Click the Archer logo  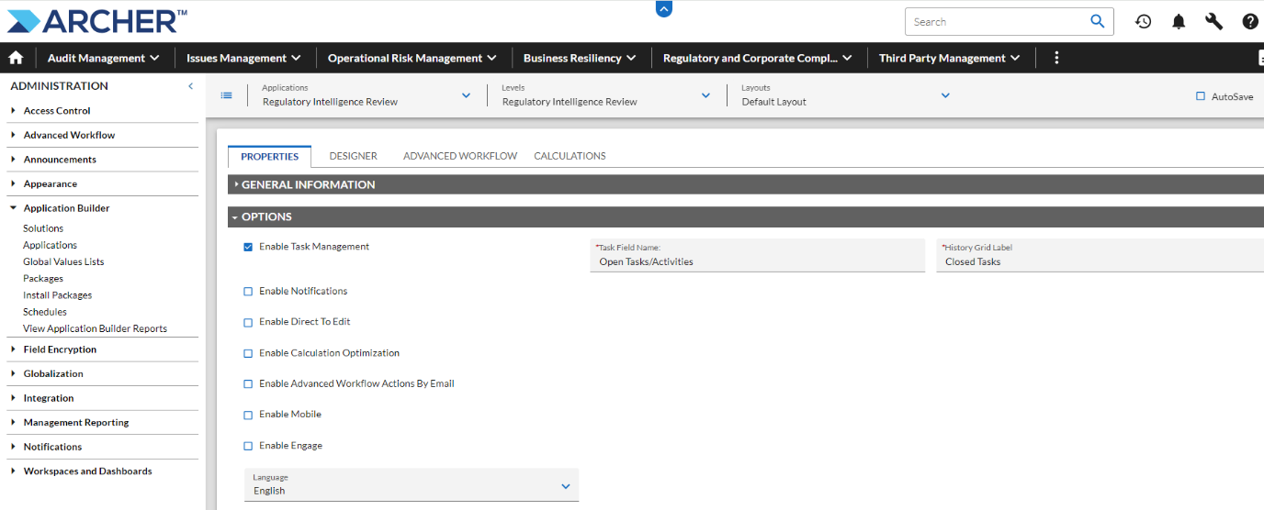pos(96,20)
